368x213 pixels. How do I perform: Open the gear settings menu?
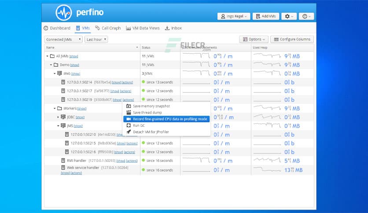click(289, 16)
